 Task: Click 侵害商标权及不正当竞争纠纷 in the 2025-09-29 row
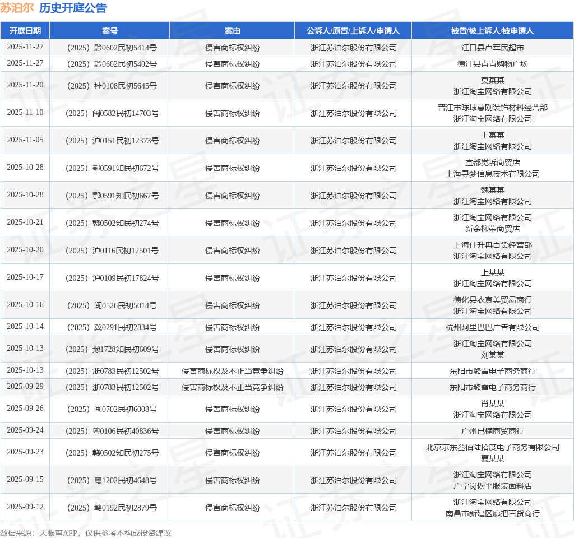(x=233, y=387)
